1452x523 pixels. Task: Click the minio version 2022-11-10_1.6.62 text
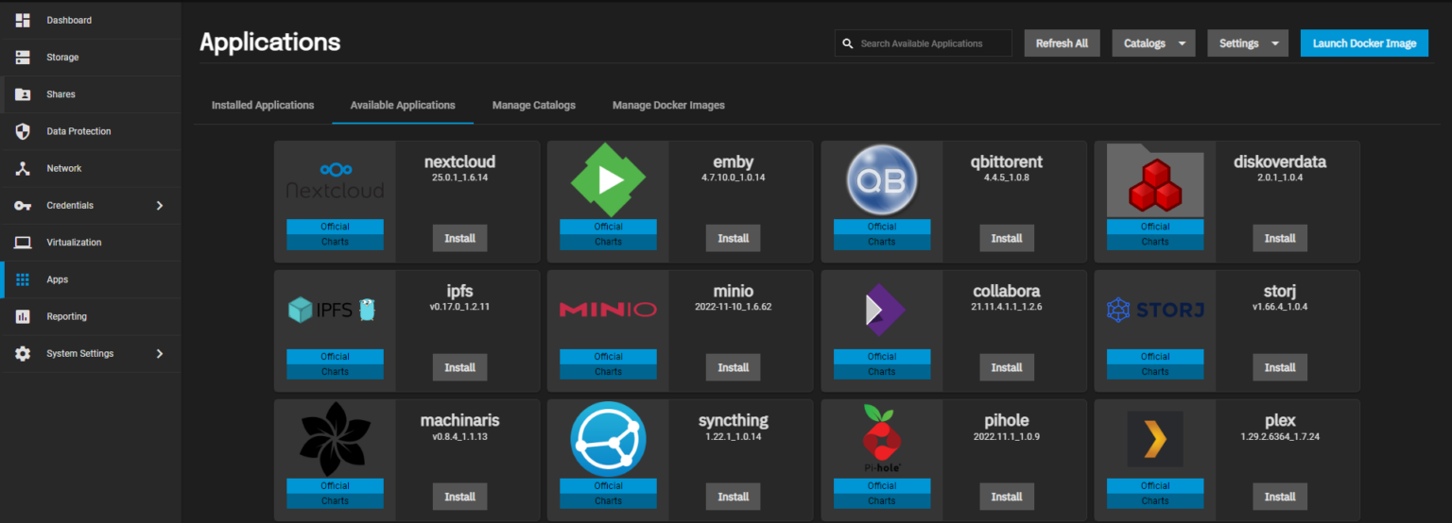pyautogui.click(x=734, y=307)
